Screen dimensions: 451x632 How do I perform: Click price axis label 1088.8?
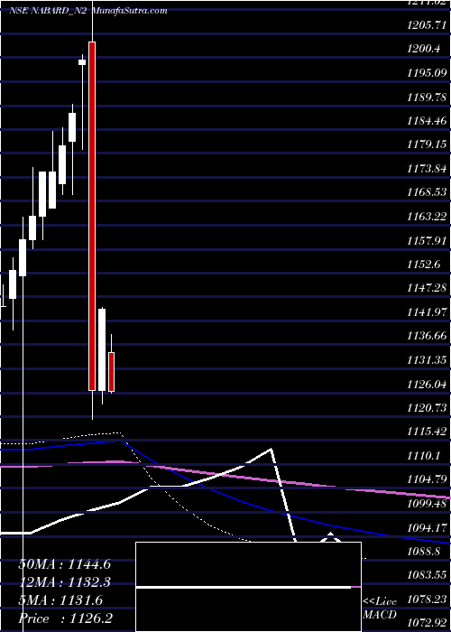[x=424, y=551]
